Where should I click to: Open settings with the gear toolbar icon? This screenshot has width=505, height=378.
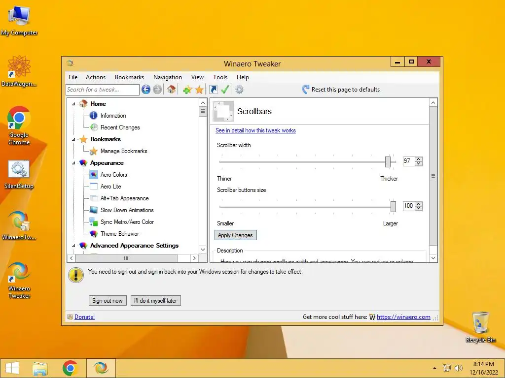[x=239, y=90]
